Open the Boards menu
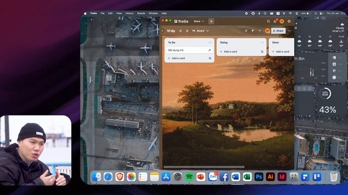Image resolution: width=348 pixels, height=195 pixels. (141, 13)
